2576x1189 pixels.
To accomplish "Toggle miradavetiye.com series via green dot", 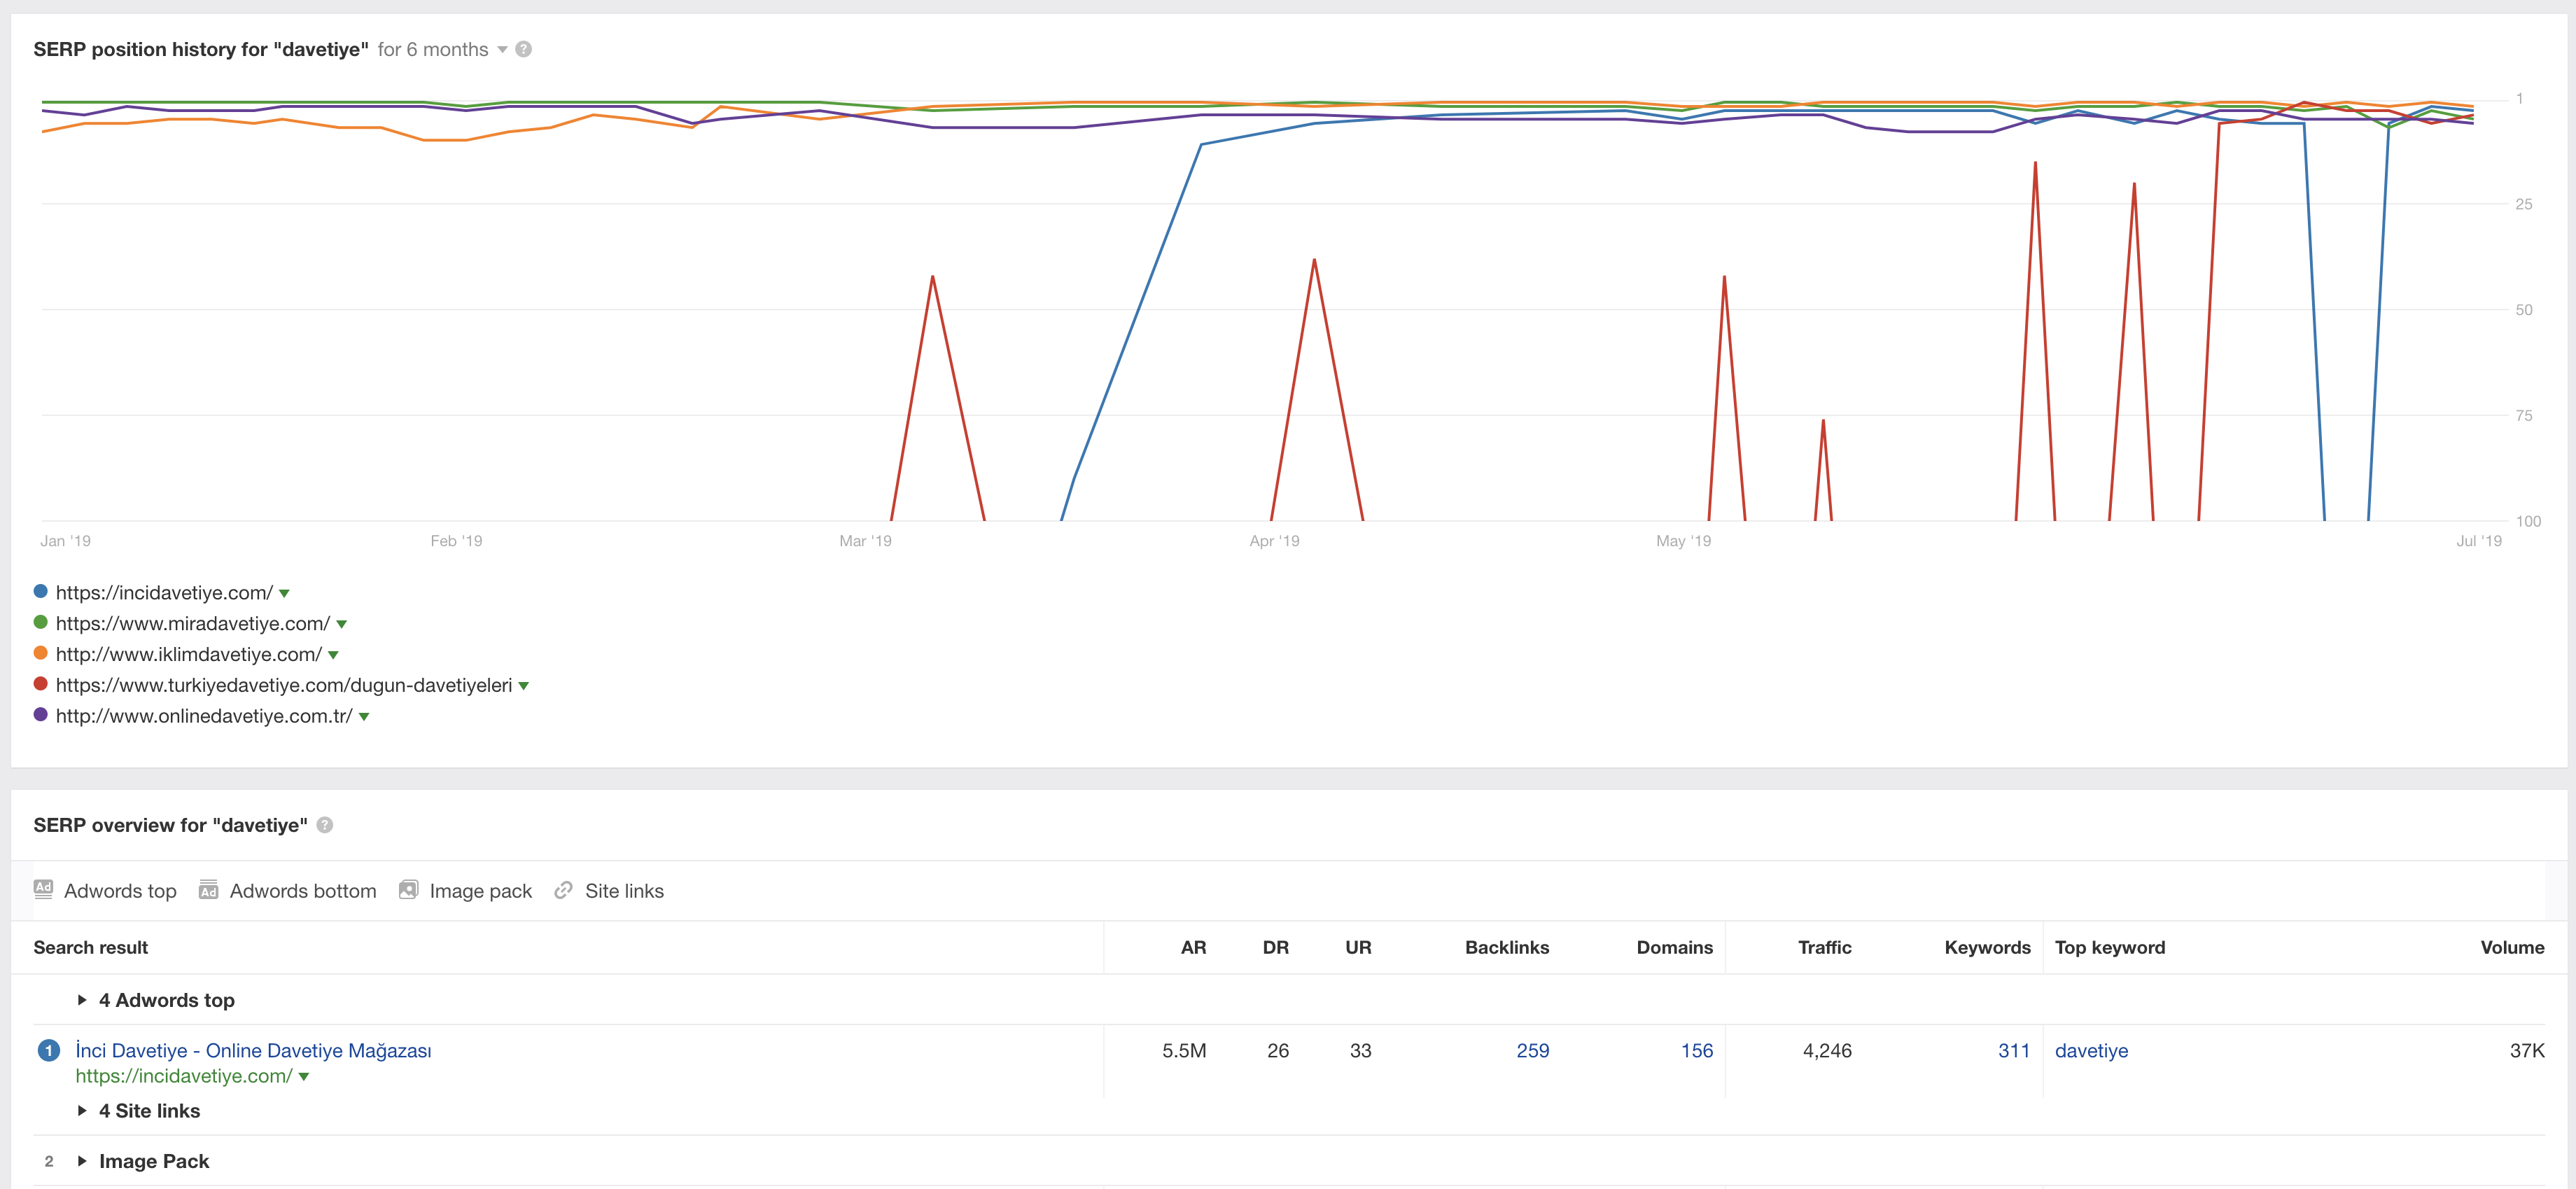I will [x=41, y=623].
